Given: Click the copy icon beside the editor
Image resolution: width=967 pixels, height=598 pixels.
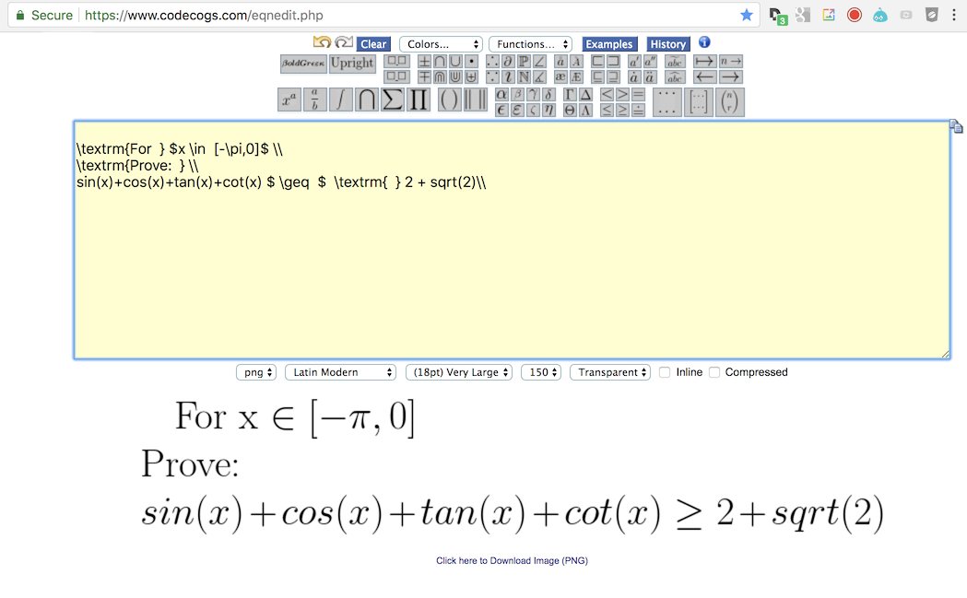Looking at the screenshot, I should [956, 126].
